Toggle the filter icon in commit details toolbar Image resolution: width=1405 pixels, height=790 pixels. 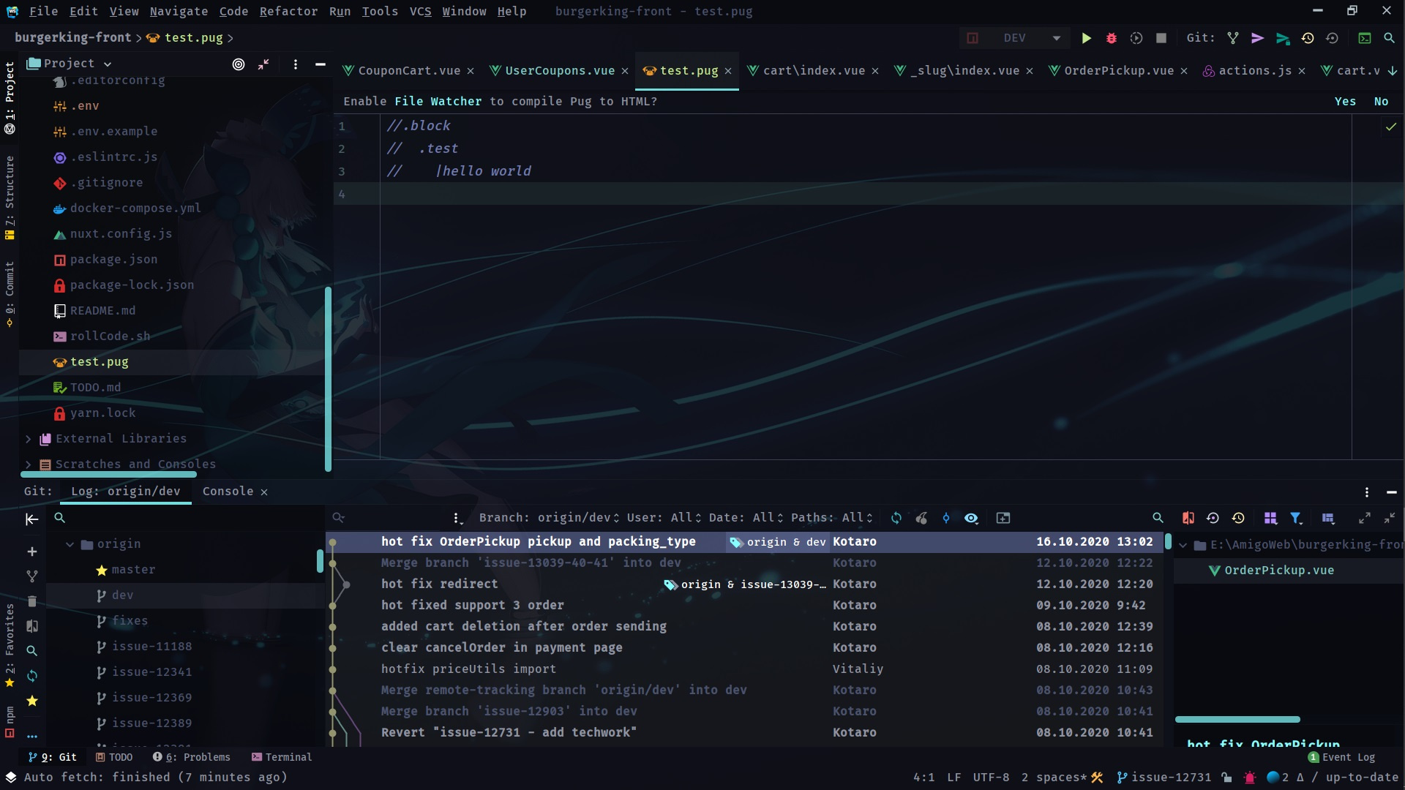[1296, 518]
